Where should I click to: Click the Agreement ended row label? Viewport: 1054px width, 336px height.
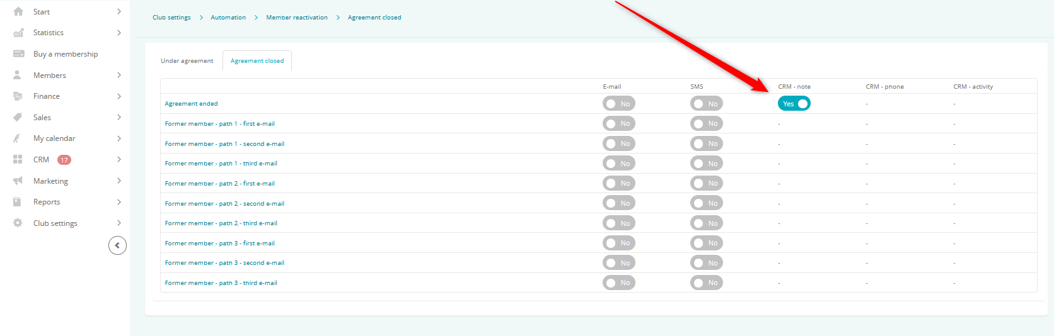point(192,104)
